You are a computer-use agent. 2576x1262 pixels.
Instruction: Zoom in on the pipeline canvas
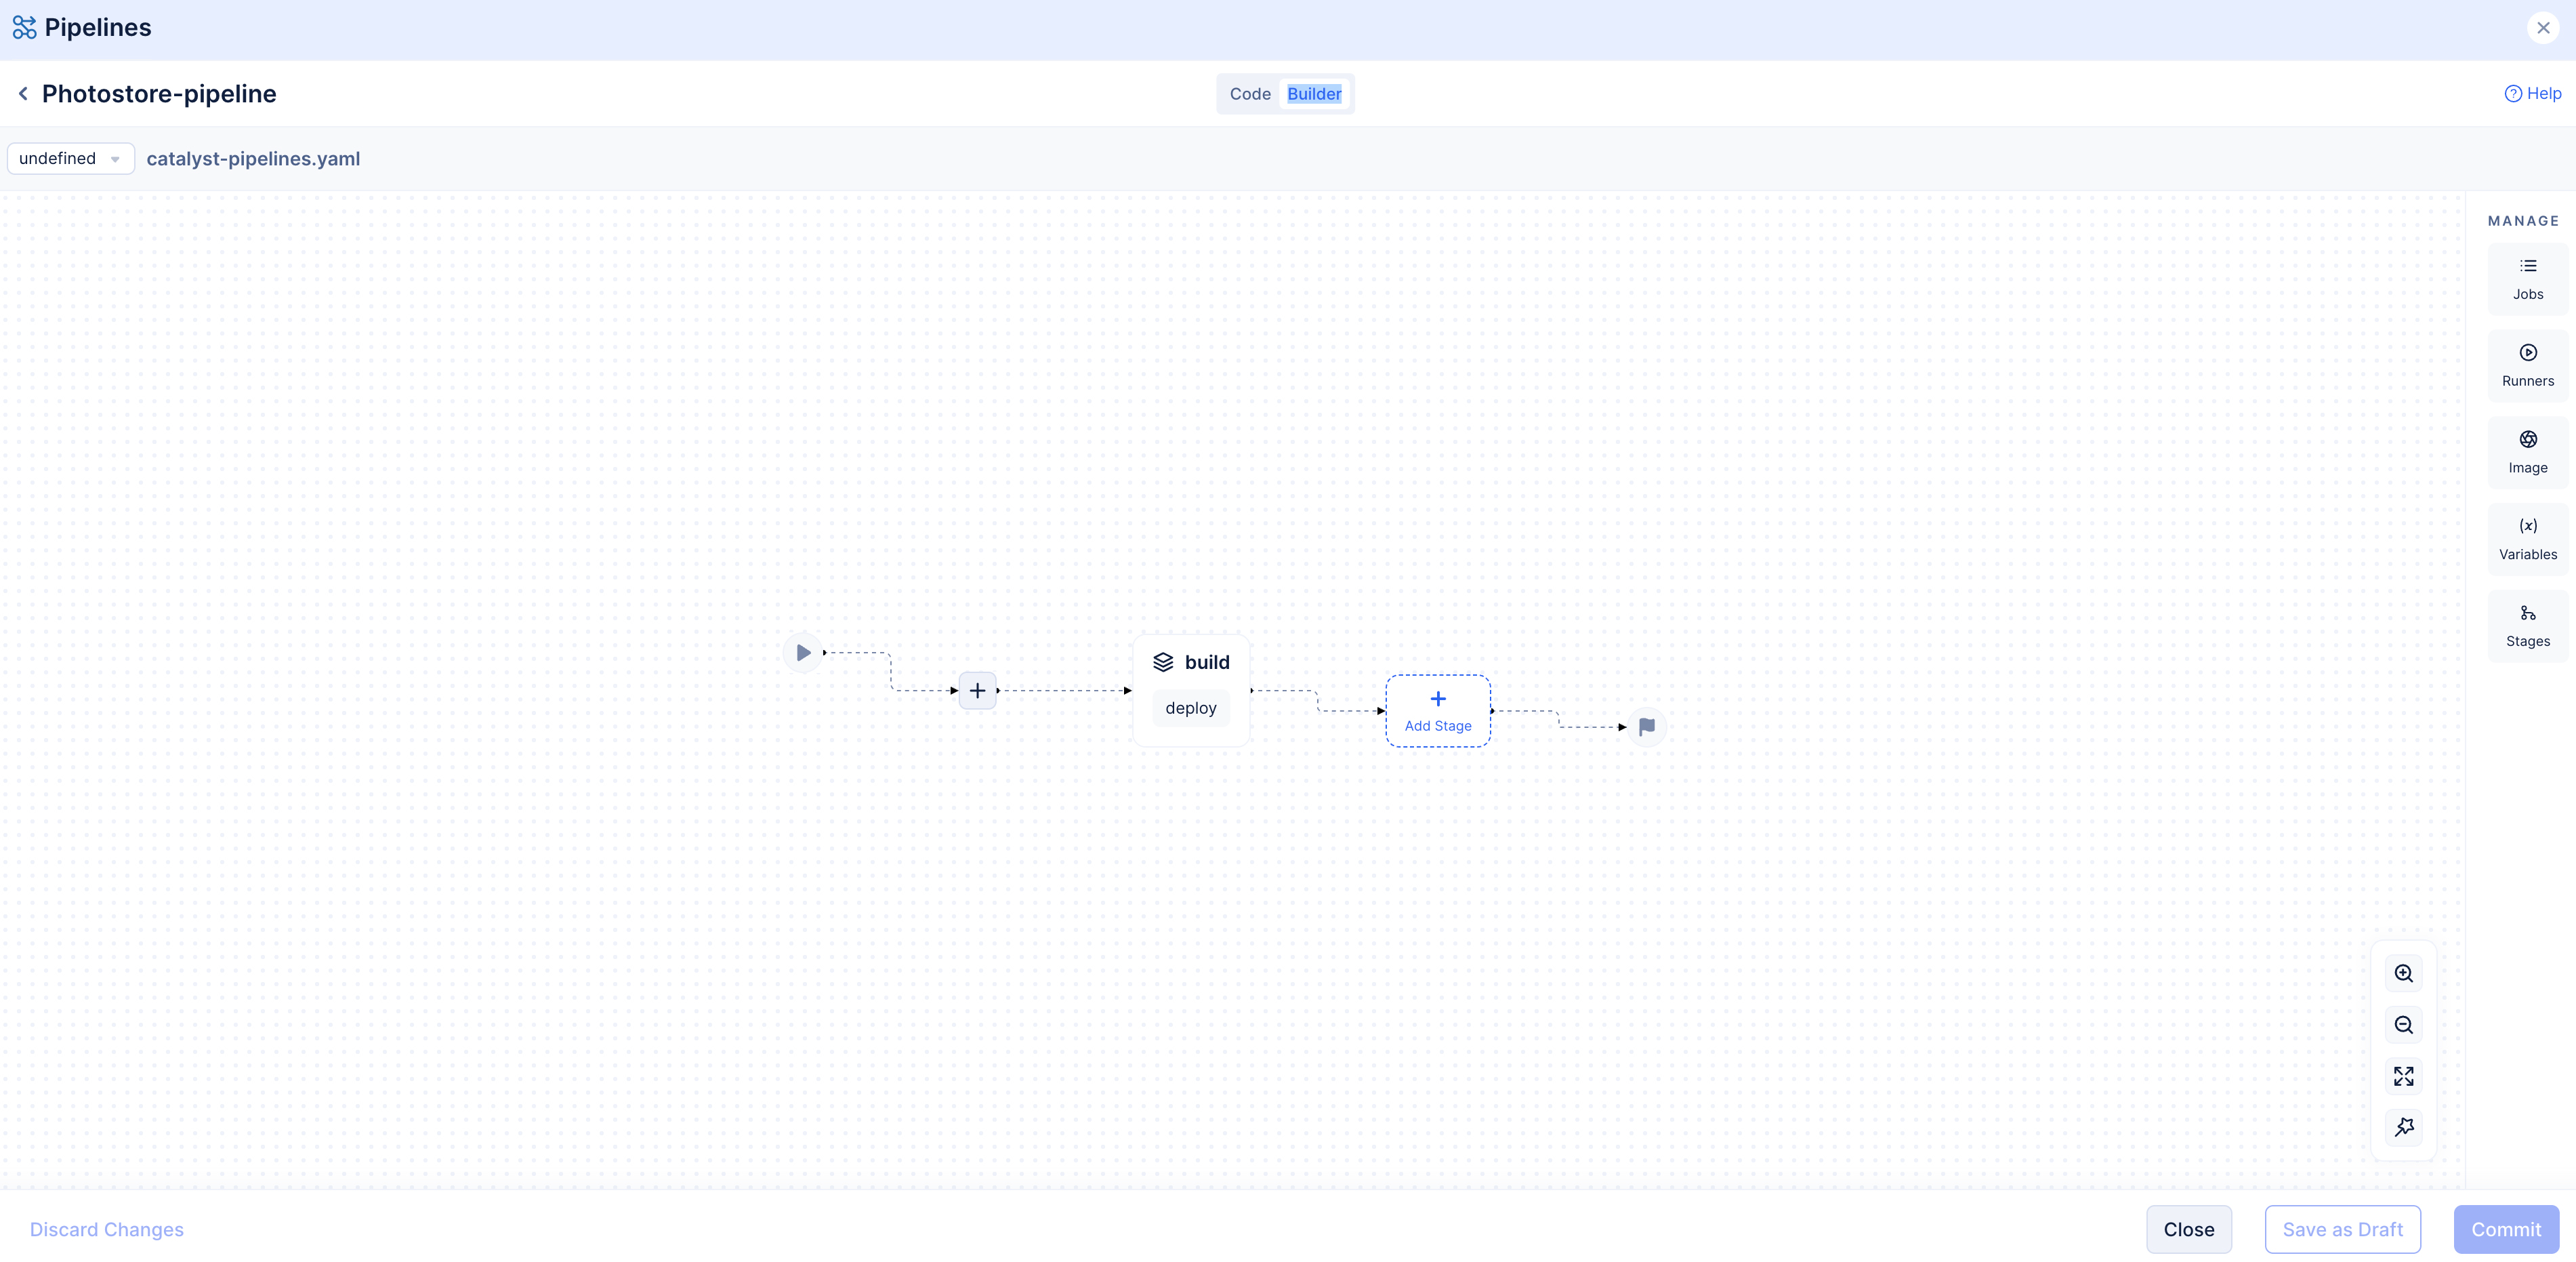coord(2403,973)
